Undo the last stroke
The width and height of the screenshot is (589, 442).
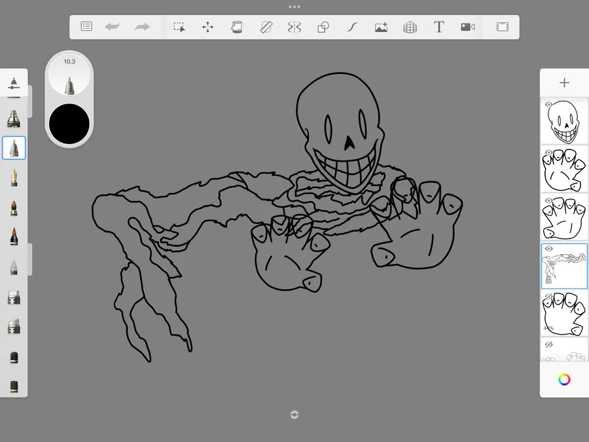113,27
